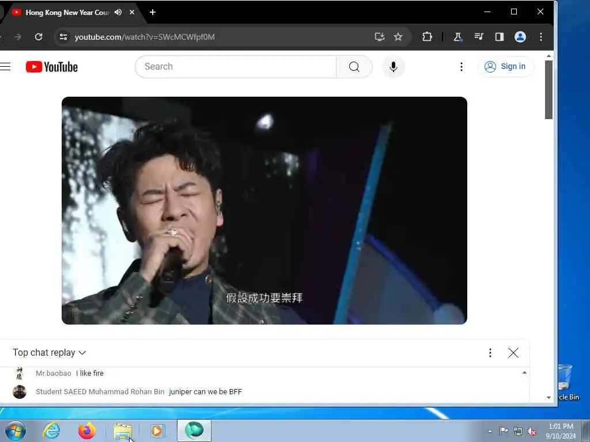Screen dimensions: 590x442
Task: Open the clock showing 1:01 PM
Action: tap(561, 431)
